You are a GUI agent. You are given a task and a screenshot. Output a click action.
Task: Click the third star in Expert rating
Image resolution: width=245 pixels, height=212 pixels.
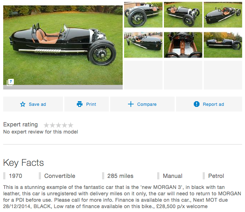tap(58, 125)
